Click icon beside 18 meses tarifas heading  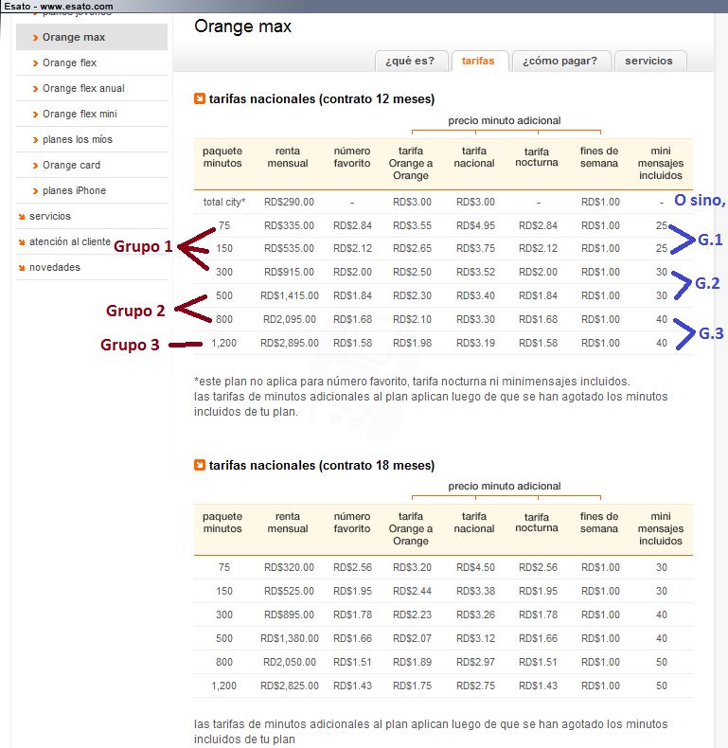coord(200,465)
